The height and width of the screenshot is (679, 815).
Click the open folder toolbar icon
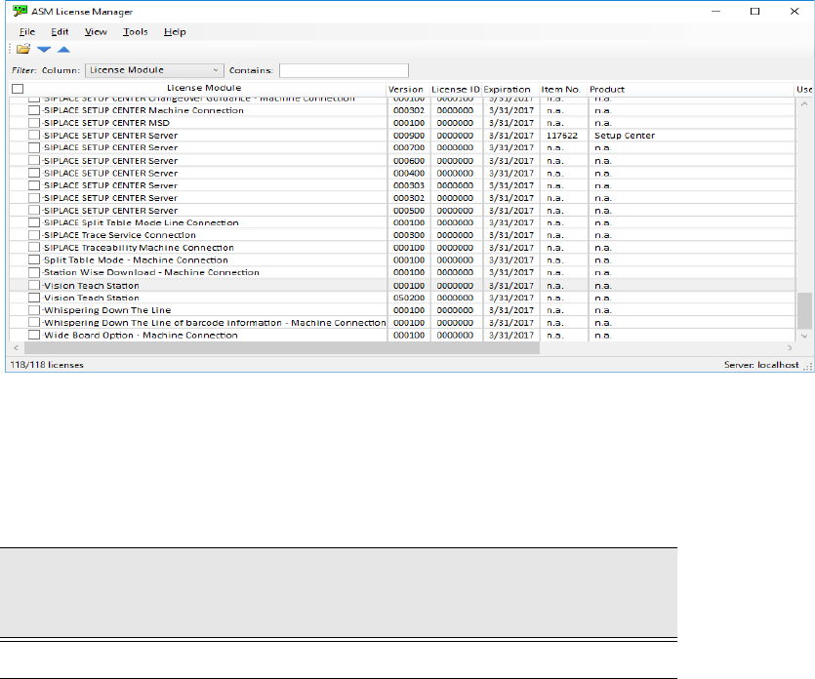(x=23, y=50)
